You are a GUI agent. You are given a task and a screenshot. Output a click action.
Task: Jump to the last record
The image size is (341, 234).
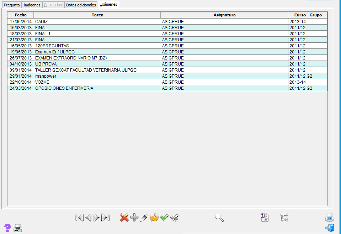point(105,218)
